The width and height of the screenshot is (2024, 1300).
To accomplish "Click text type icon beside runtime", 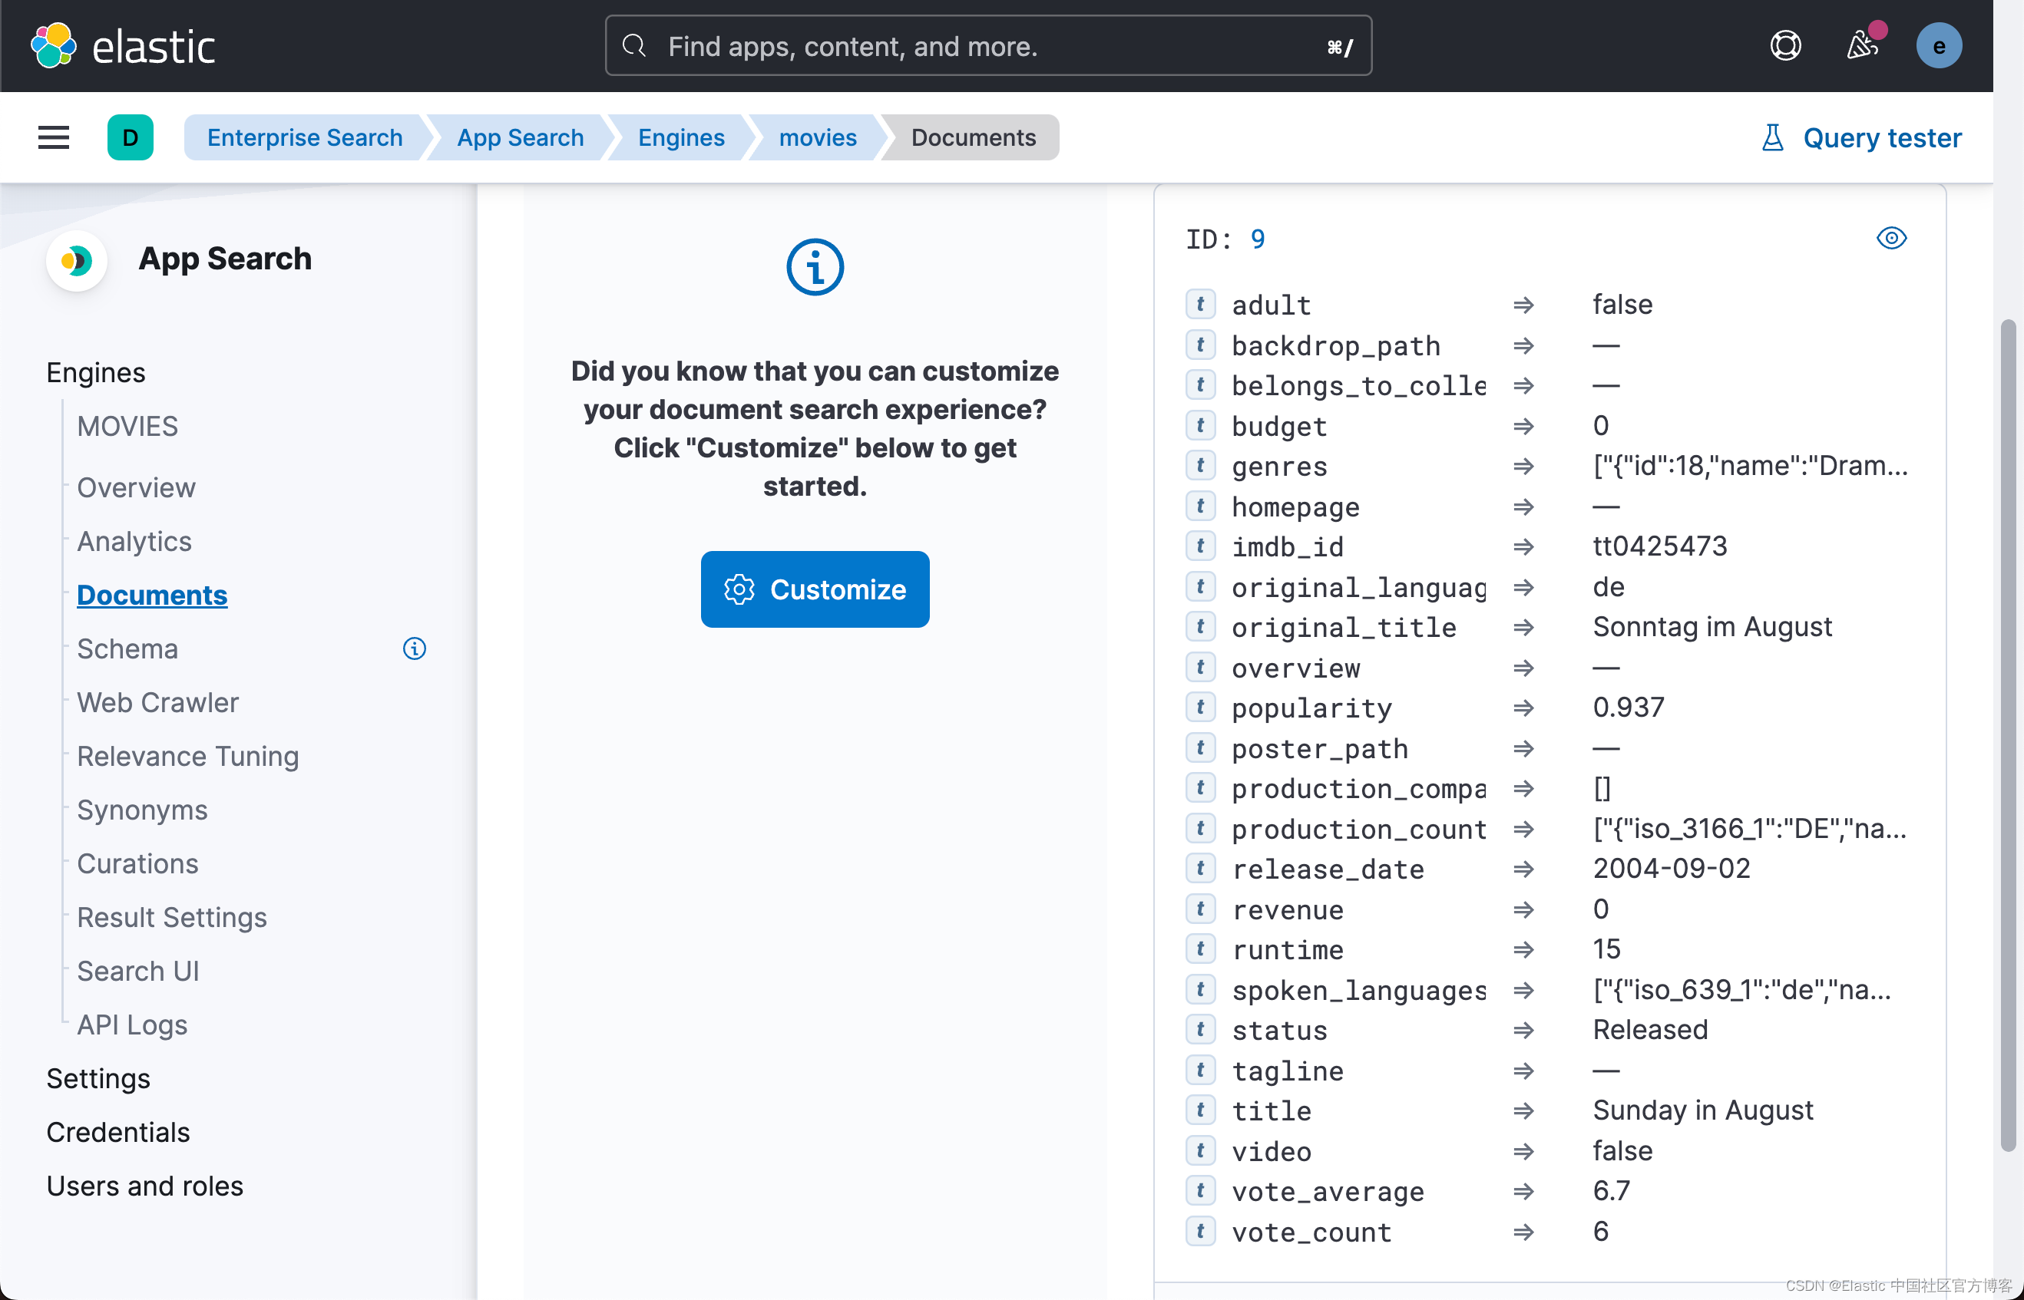I will pyautogui.click(x=1200, y=949).
